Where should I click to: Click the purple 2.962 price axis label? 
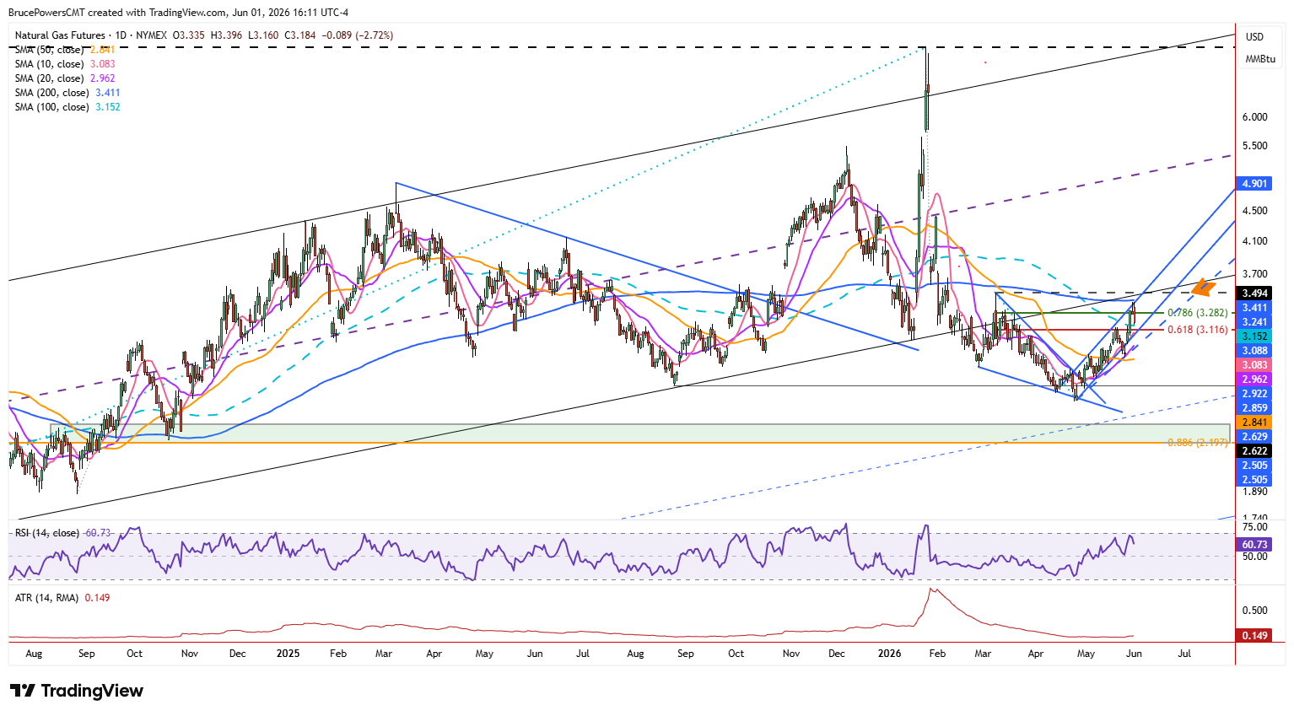pos(1254,380)
